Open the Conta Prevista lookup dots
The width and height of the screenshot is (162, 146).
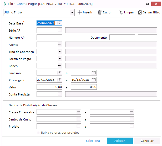(60, 94)
